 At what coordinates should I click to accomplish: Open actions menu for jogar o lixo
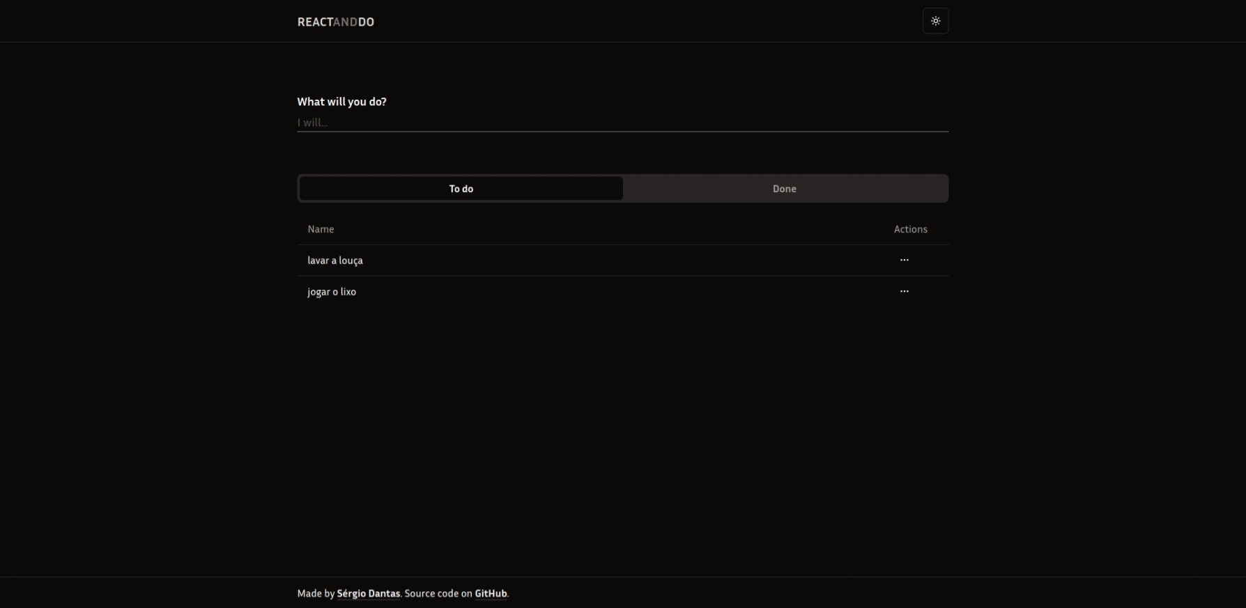pos(904,291)
